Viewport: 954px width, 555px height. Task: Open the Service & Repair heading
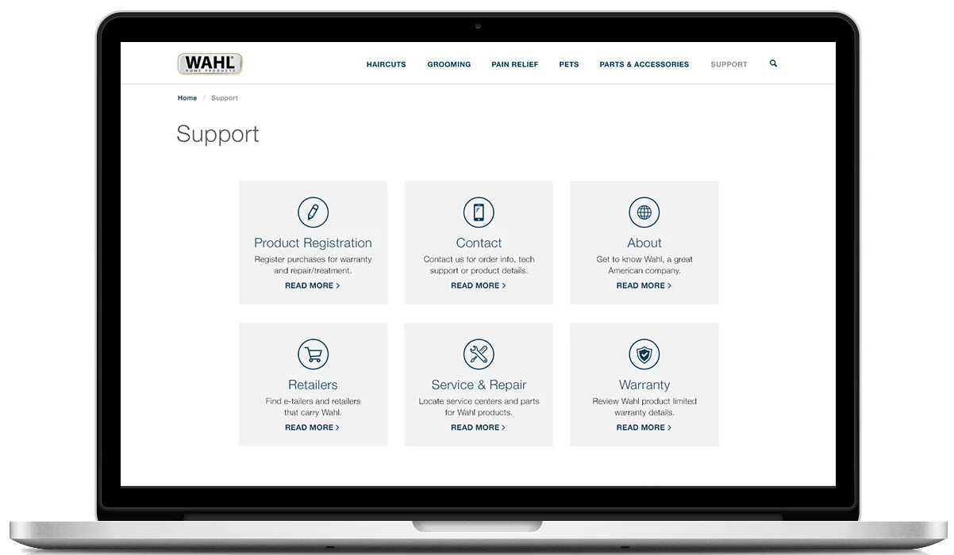point(479,385)
